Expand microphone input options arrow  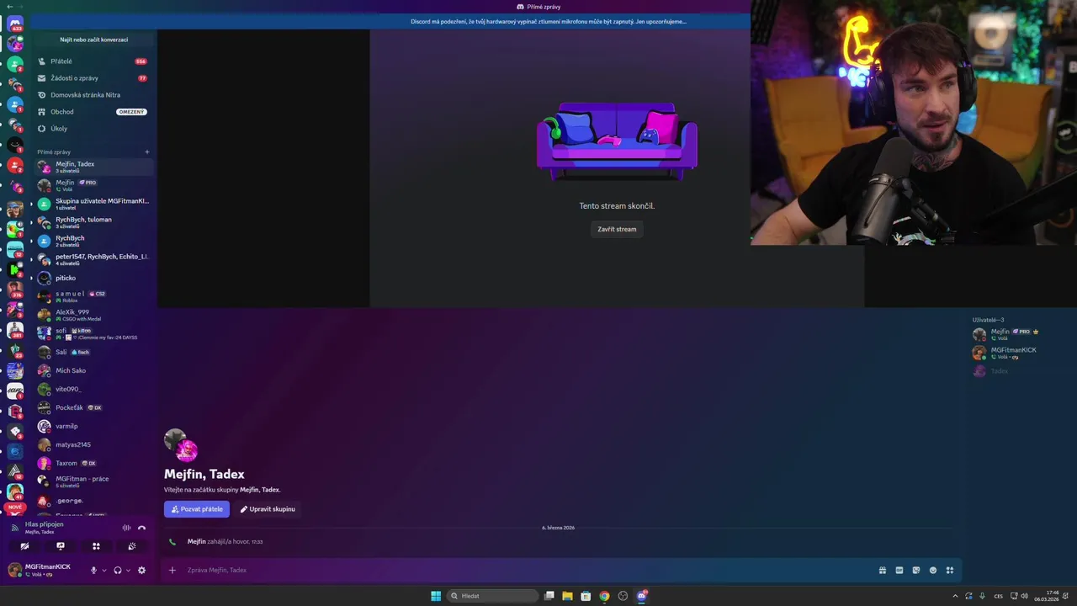[x=104, y=570]
